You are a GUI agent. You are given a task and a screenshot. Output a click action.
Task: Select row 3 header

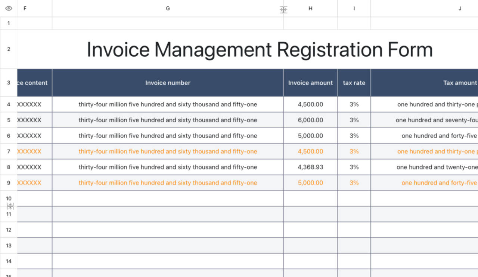click(9, 83)
